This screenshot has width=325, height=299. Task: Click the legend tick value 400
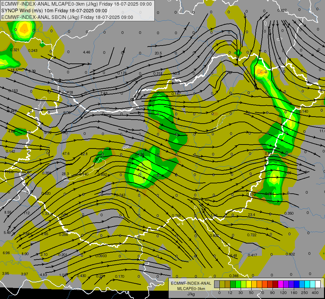[315, 293]
